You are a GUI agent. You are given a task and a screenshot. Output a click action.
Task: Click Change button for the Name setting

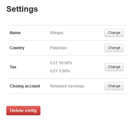114,33
